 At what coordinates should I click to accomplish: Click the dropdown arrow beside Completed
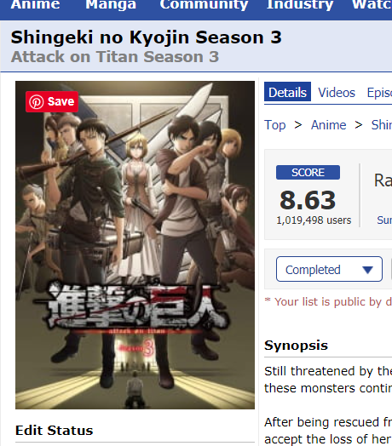[x=367, y=270]
